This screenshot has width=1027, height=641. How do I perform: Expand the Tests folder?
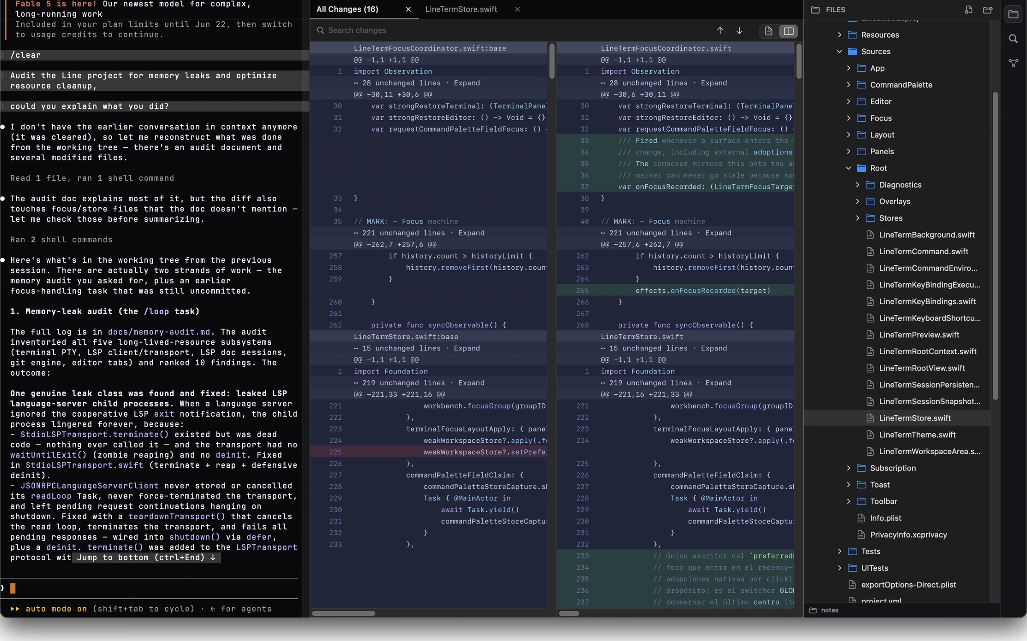point(839,551)
